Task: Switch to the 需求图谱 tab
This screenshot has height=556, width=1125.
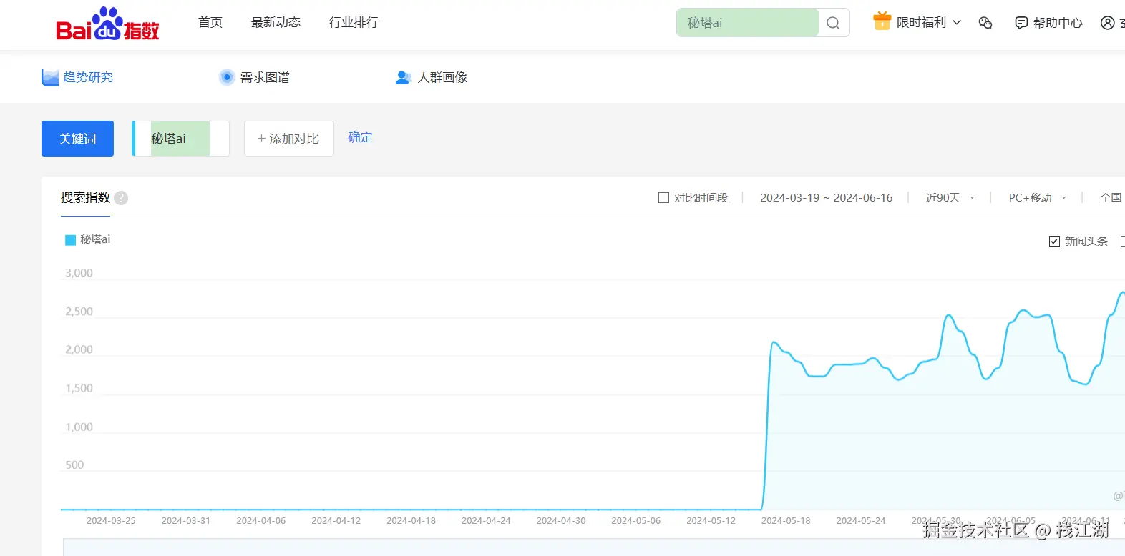Action: tap(254, 77)
